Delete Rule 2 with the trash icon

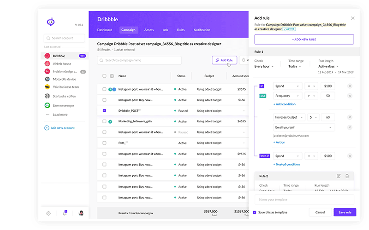(x=347, y=176)
